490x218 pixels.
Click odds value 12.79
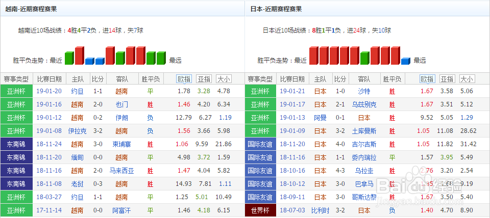pyautogui.click(x=183, y=118)
